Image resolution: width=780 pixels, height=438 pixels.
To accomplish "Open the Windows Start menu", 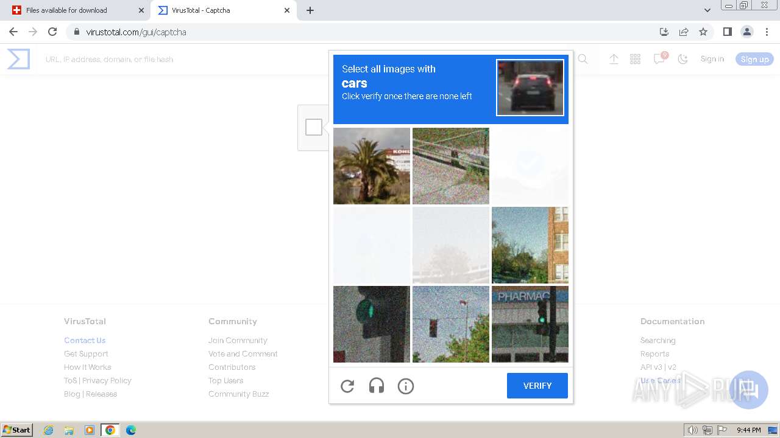I will coord(17,429).
